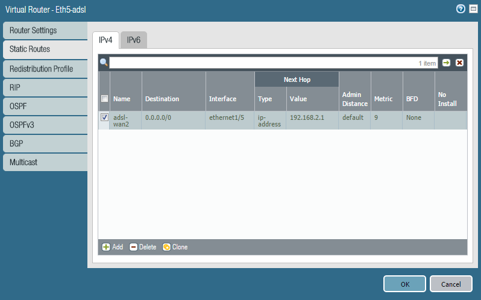Focus the static routes filter field
481x300 pixels.
(x=273, y=63)
